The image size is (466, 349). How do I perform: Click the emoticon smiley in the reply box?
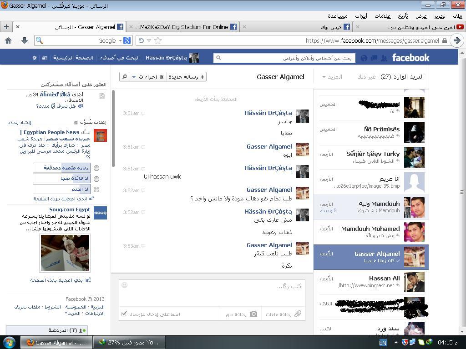(x=125, y=285)
